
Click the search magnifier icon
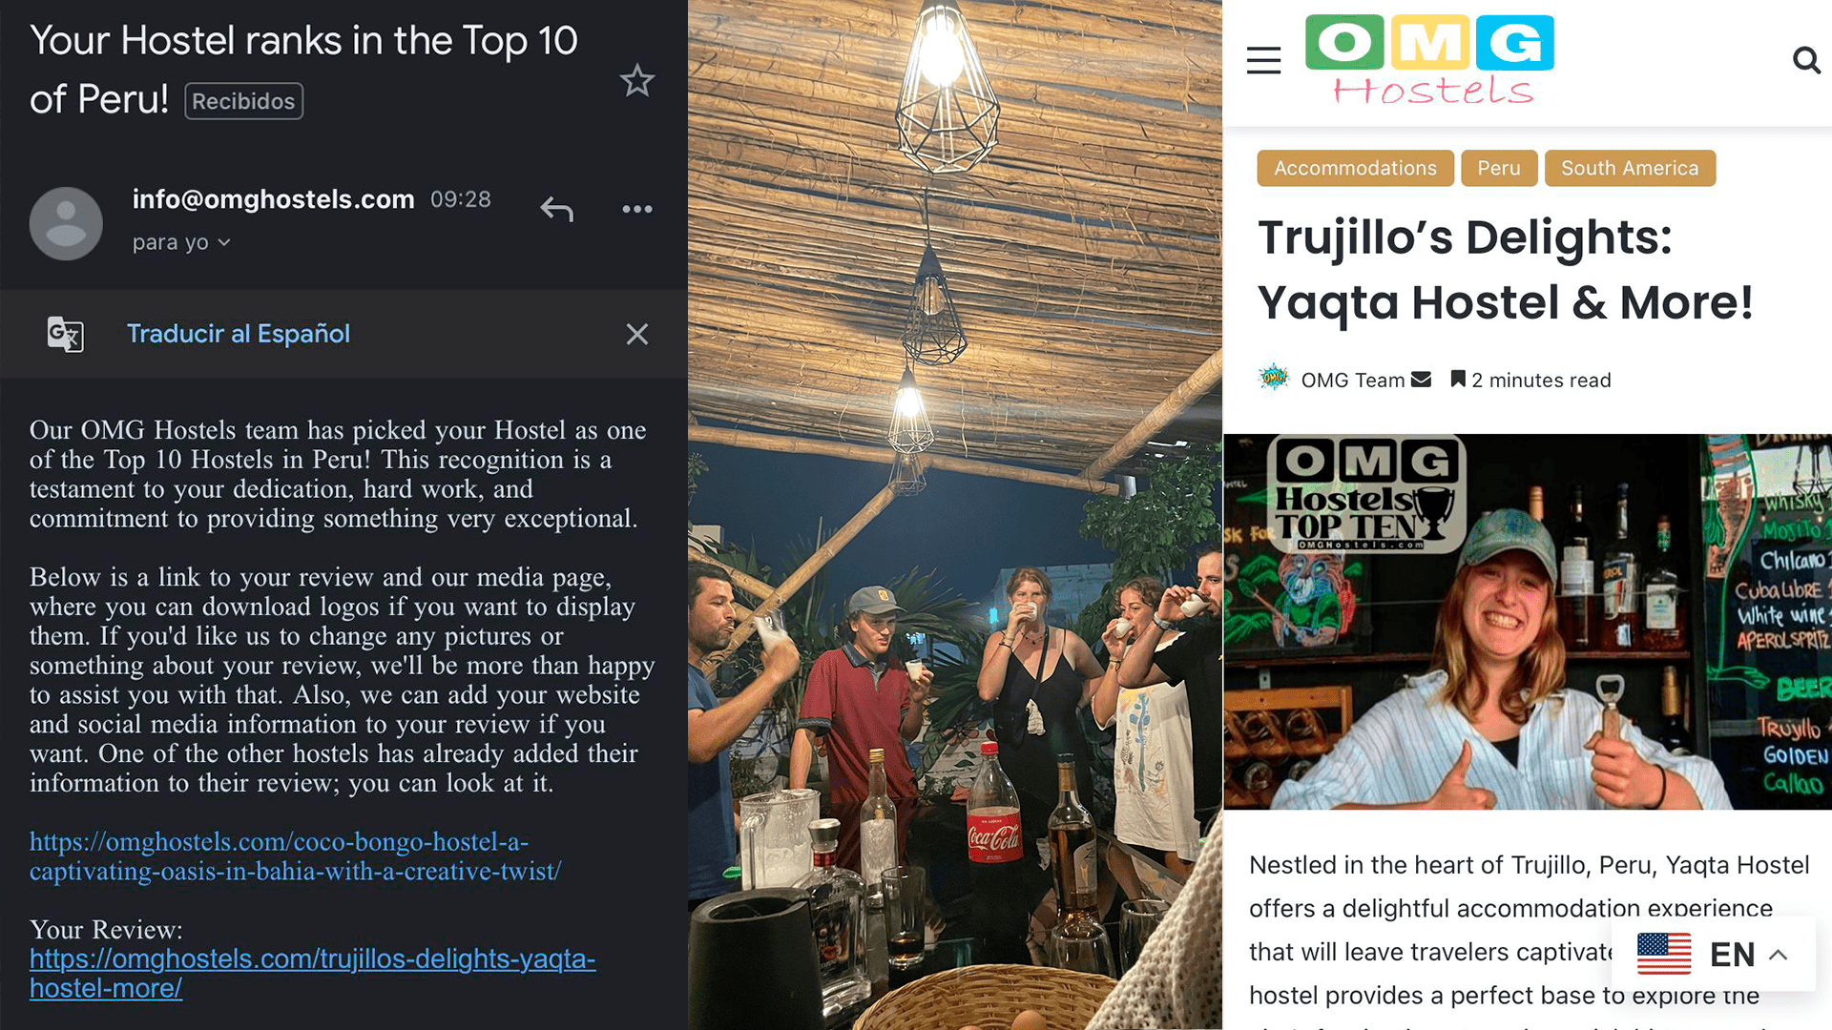tap(1806, 61)
